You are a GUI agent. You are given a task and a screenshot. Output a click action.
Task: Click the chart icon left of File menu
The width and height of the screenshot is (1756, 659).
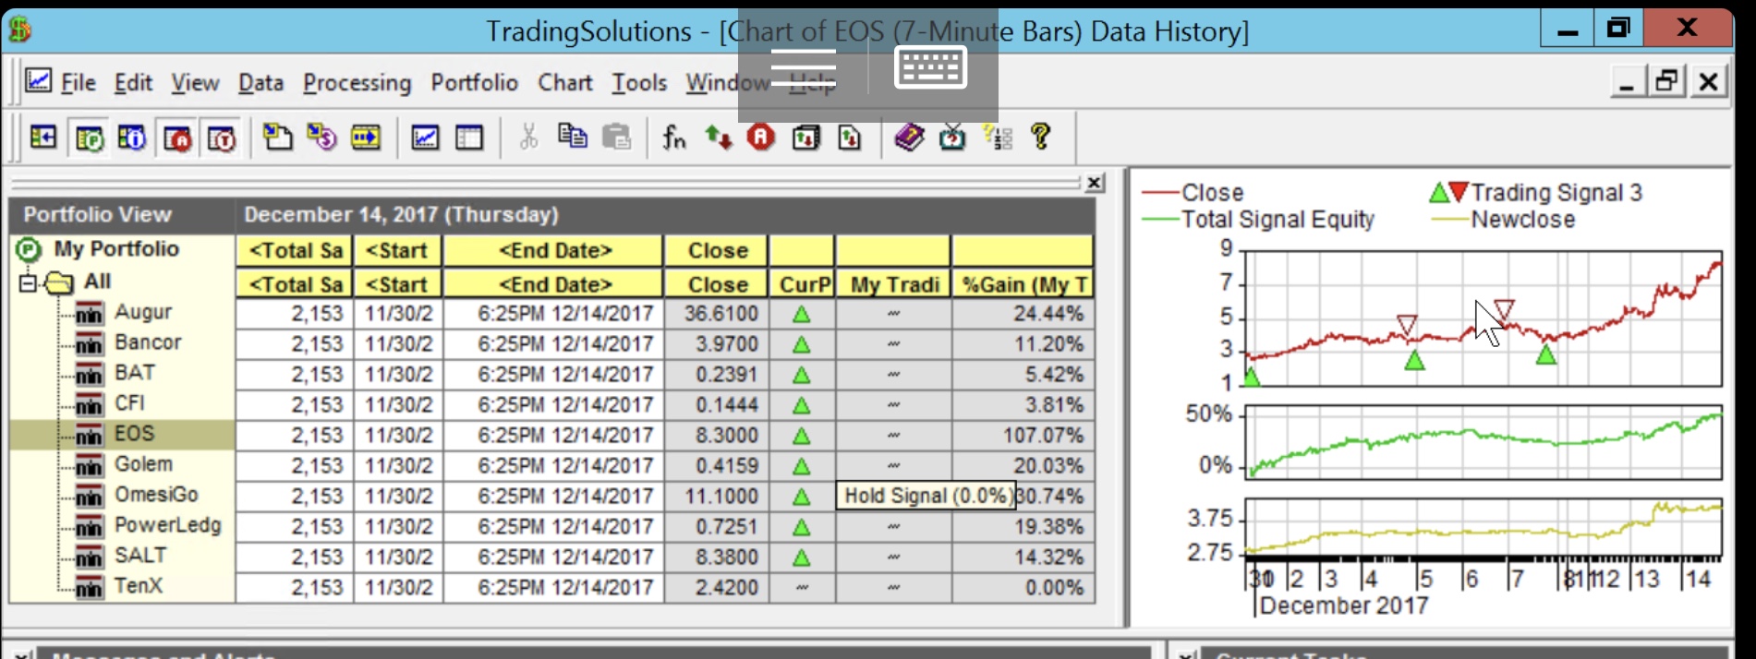pos(38,81)
